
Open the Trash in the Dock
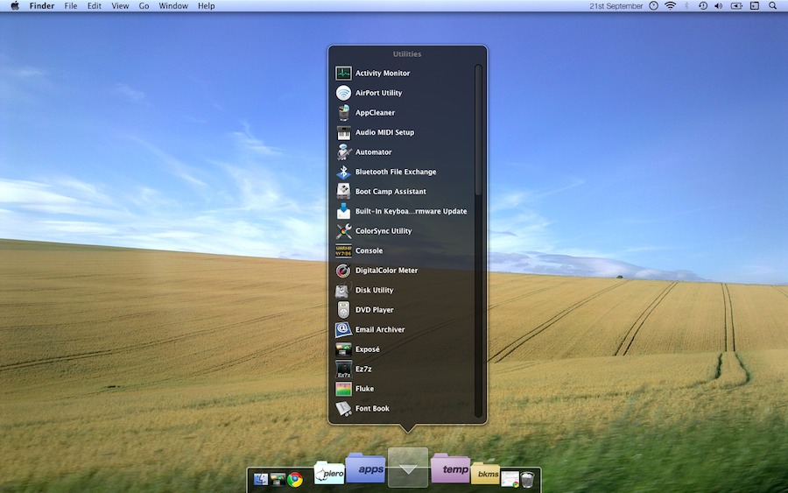pyautogui.click(x=527, y=480)
